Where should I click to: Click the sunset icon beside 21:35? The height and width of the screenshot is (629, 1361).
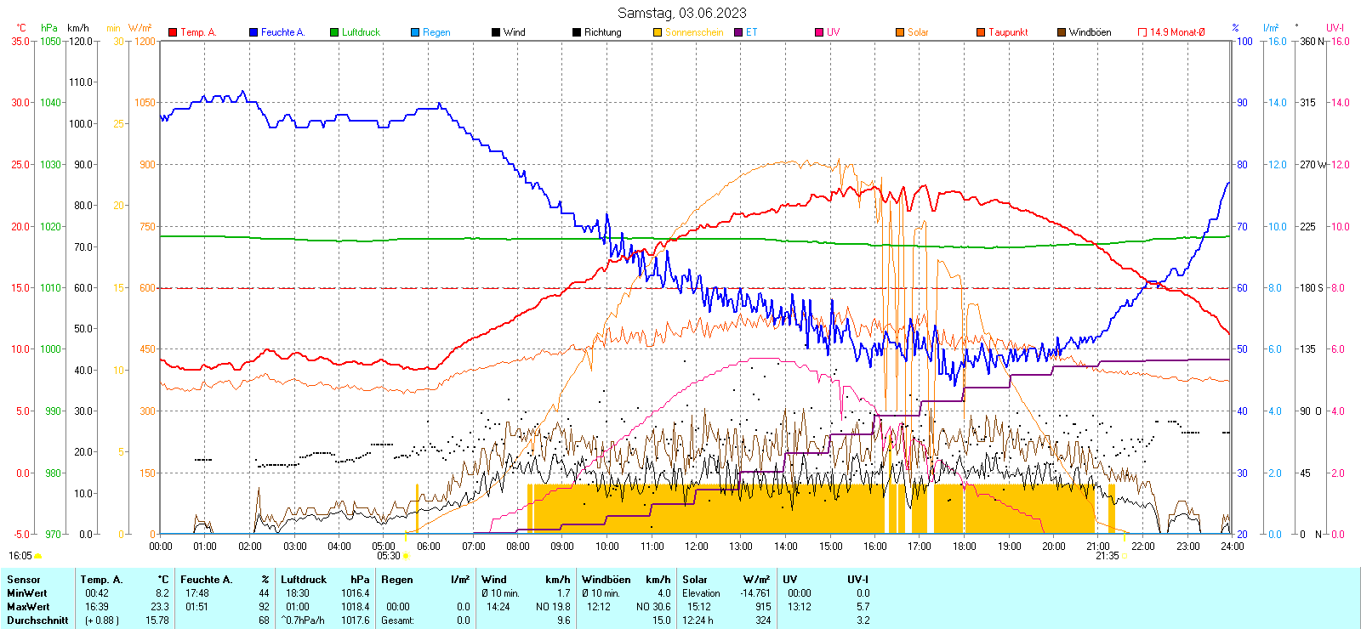point(1125,556)
